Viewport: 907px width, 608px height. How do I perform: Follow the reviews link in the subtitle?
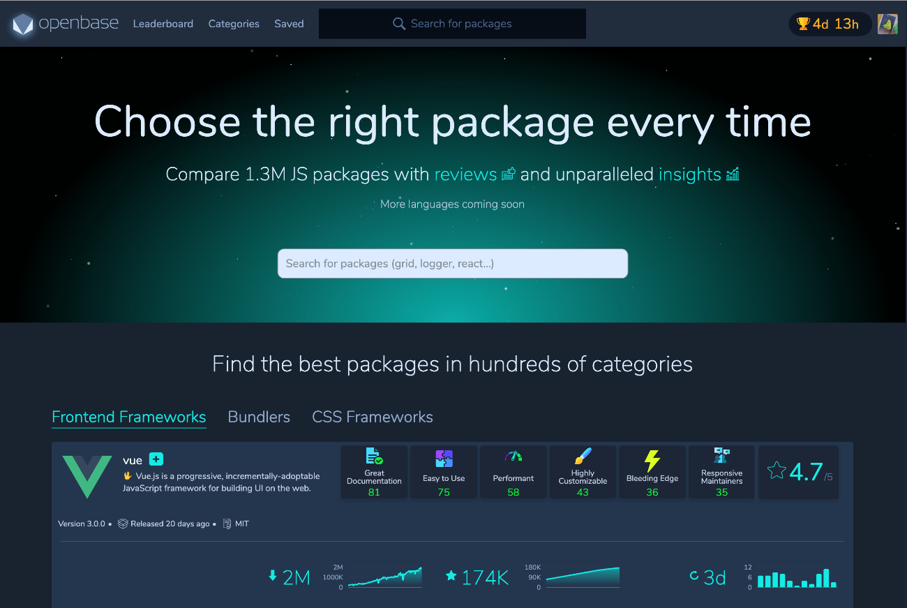pyautogui.click(x=465, y=174)
